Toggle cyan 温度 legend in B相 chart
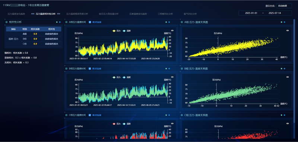Image resolution: width=298 pixels, height=142 pixels. tap(127, 78)
